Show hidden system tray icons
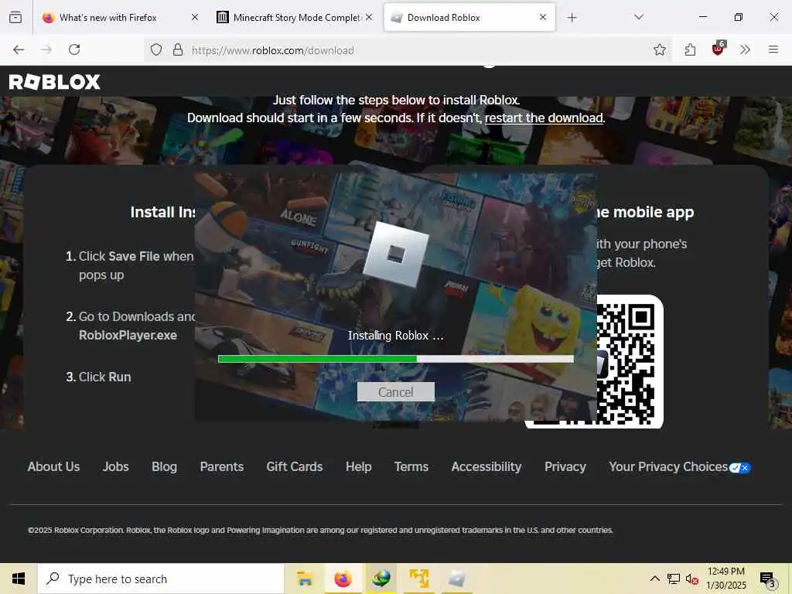 (x=654, y=579)
